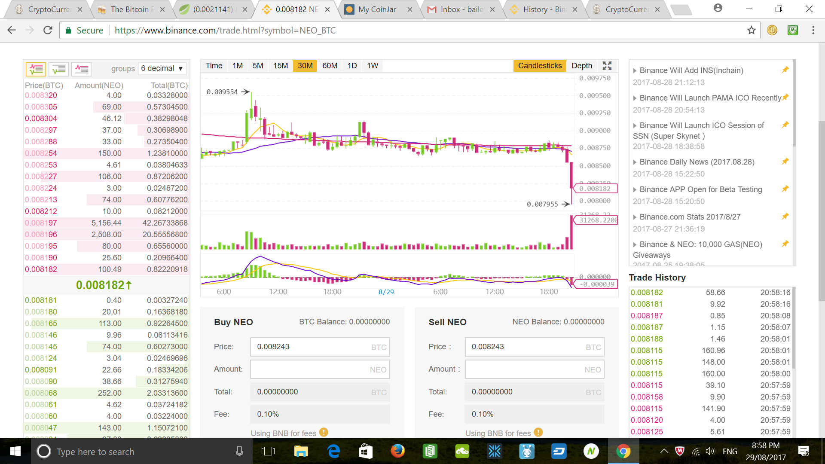Expand Binance APP Open for Beta Testing
The height and width of the screenshot is (464, 825).
coord(697,189)
